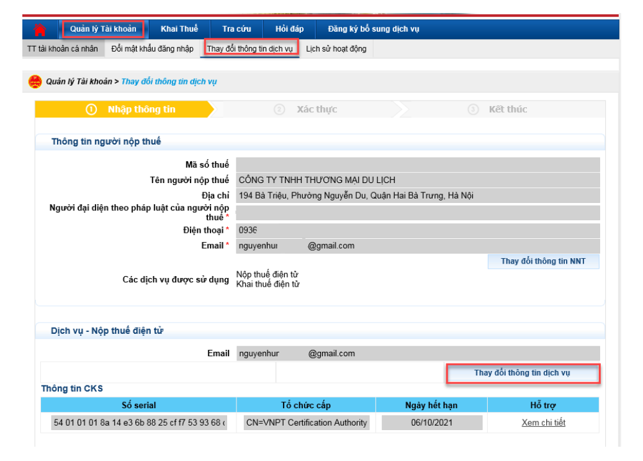The height and width of the screenshot is (461, 643).
Task: Switch to TT tài khoản cá nhân tab
Action: 63,49
